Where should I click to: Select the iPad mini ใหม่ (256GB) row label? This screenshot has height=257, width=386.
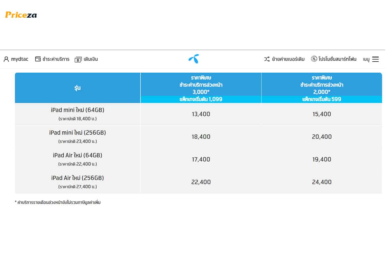tap(78, 133)
